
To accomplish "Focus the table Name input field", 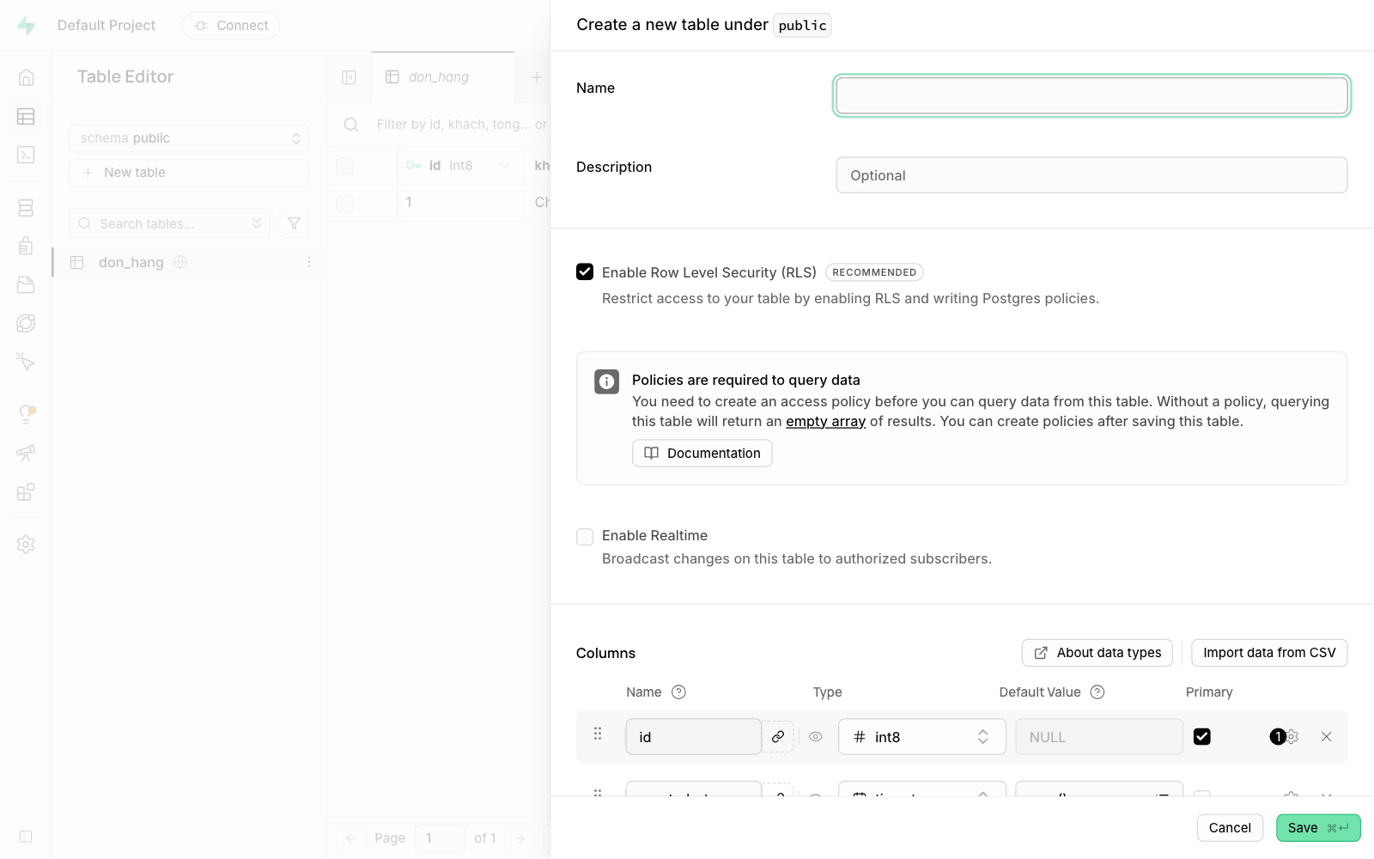I will pos(1091,95).
